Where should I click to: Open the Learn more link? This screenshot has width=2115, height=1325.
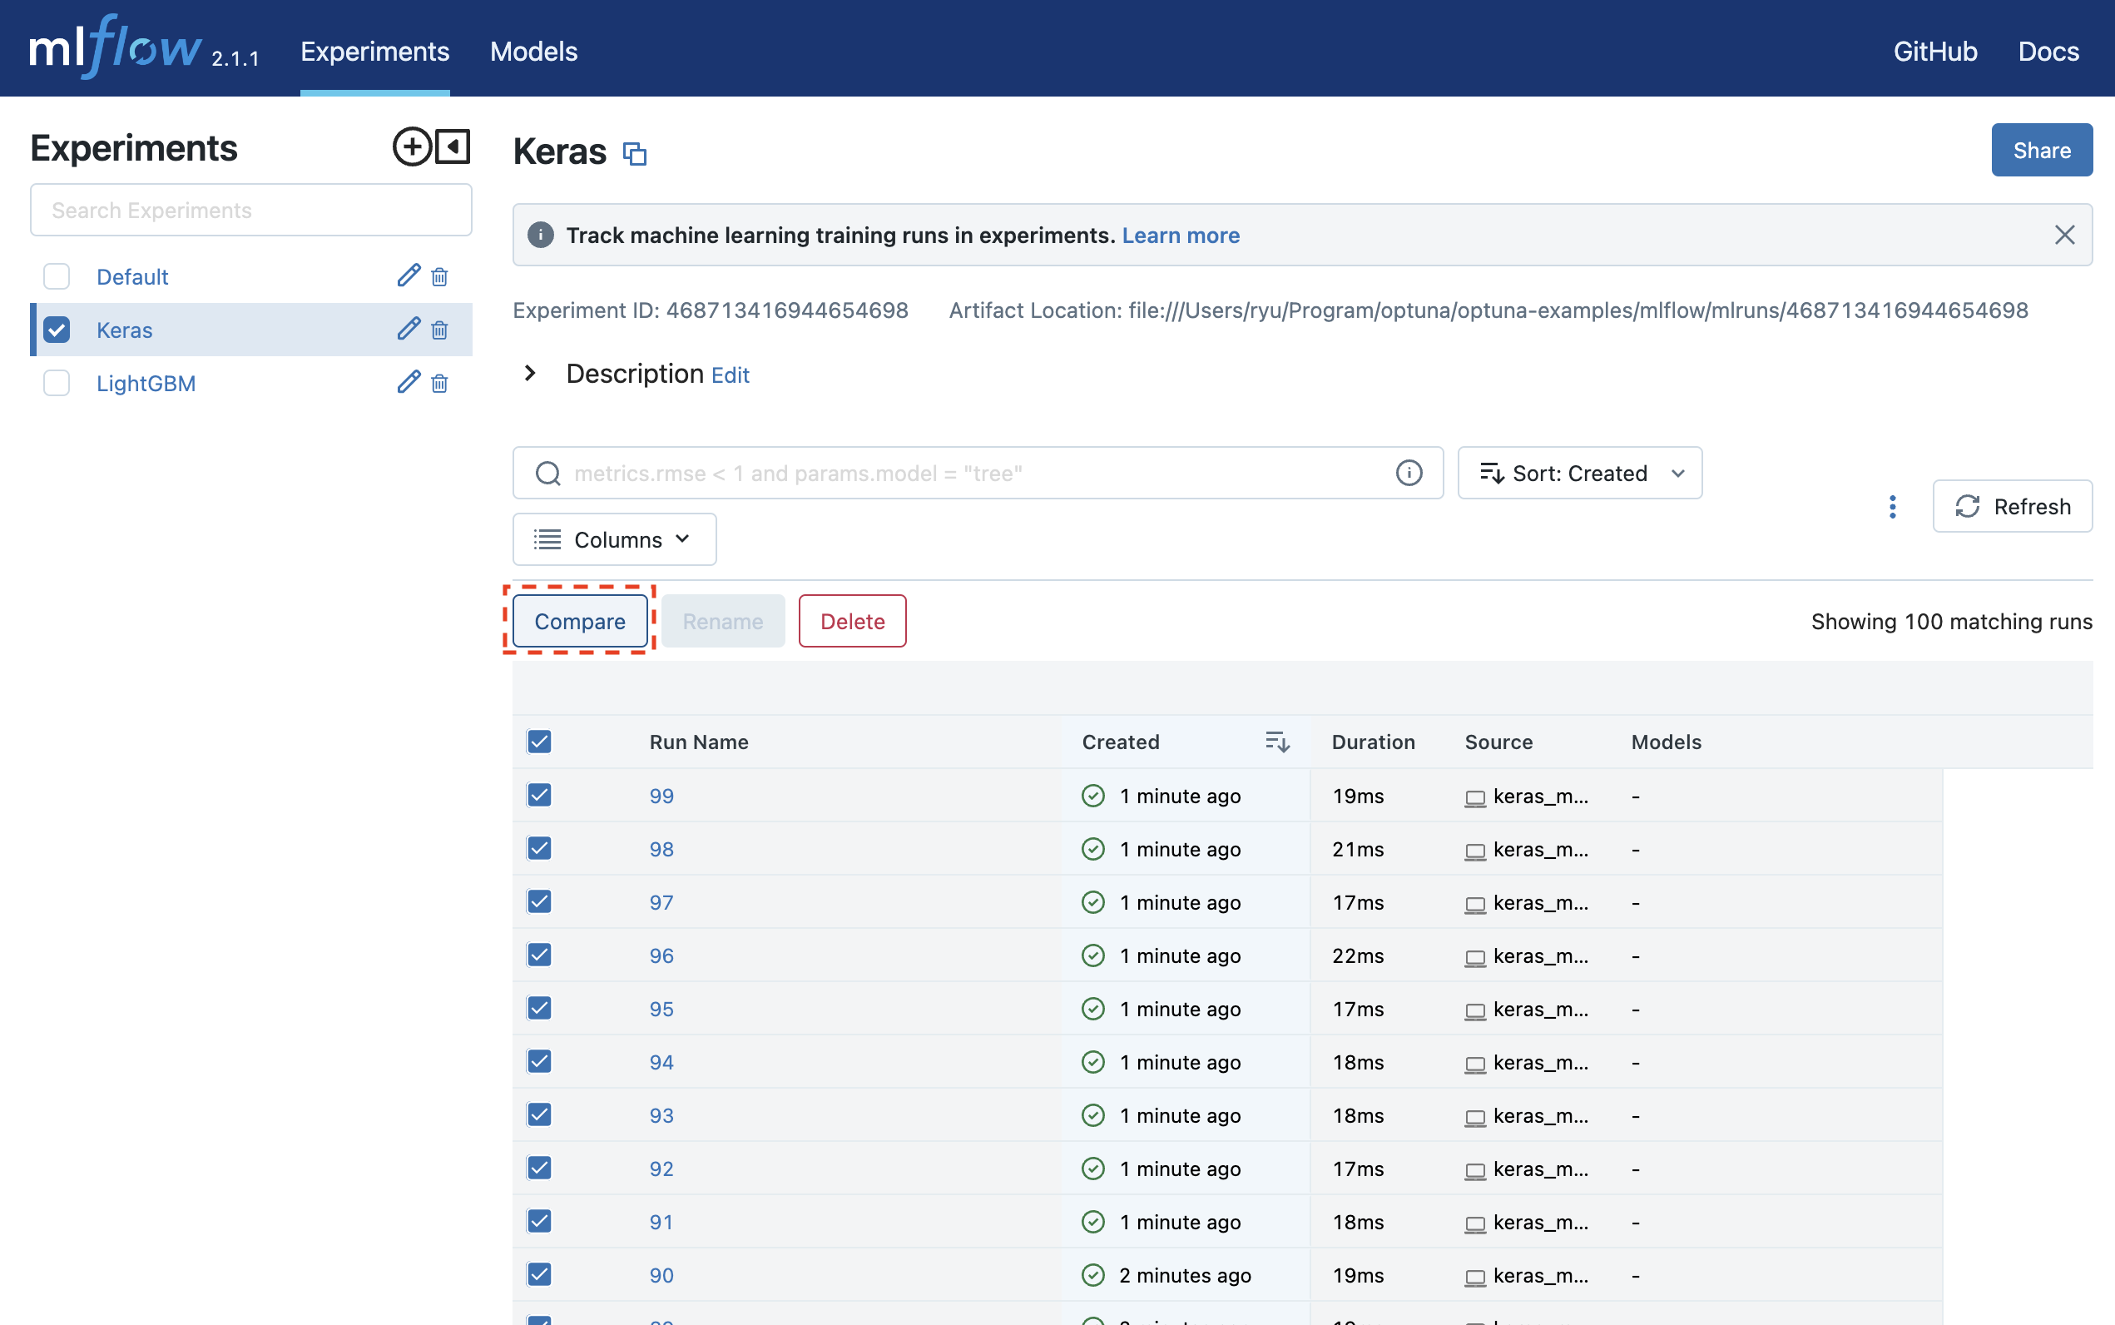coord(1181,235)
